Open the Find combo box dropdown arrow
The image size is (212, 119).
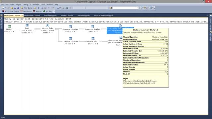coord(137,8)
